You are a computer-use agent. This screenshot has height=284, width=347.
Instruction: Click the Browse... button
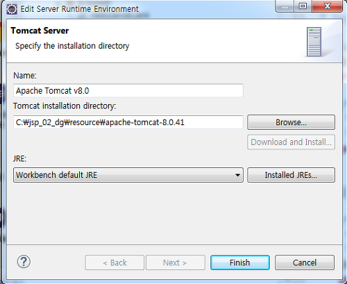coord(291,122)
